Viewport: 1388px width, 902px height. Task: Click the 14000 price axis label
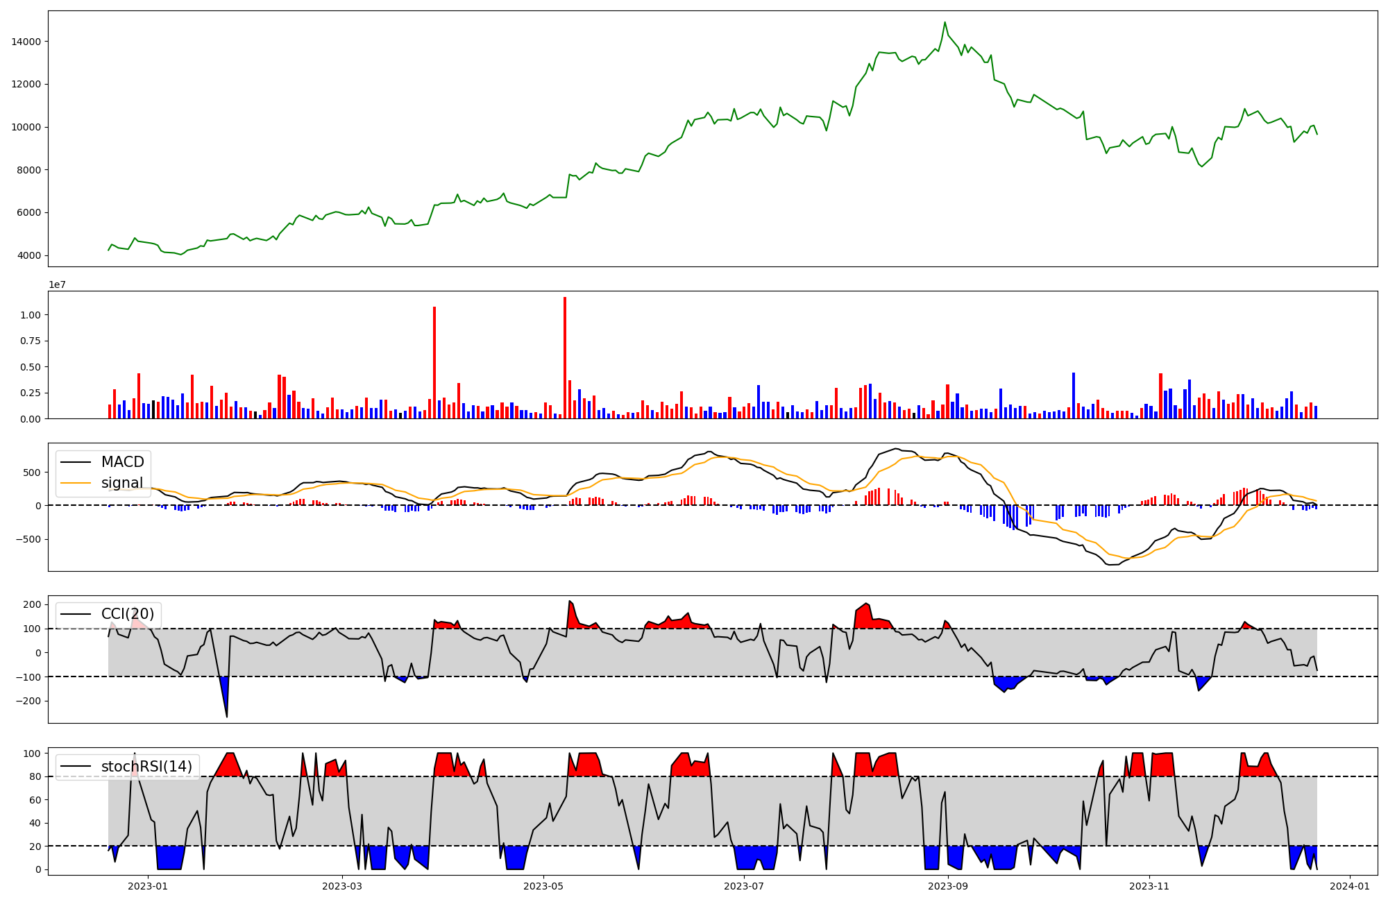pyautogui.click(x=26, y=42)
